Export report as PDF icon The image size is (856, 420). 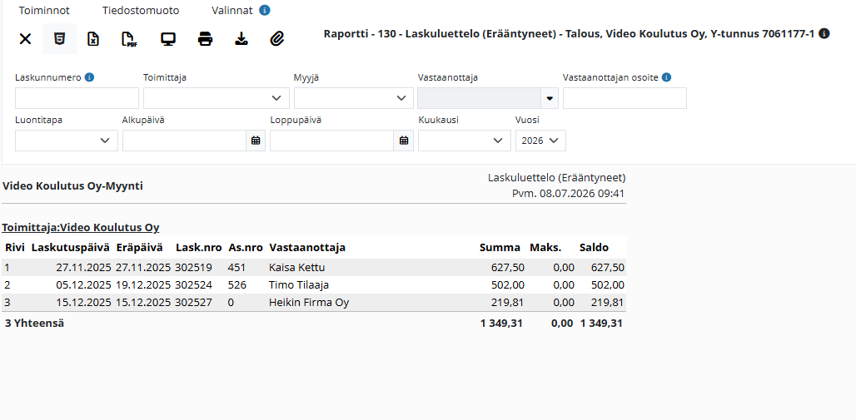(129, 39)
